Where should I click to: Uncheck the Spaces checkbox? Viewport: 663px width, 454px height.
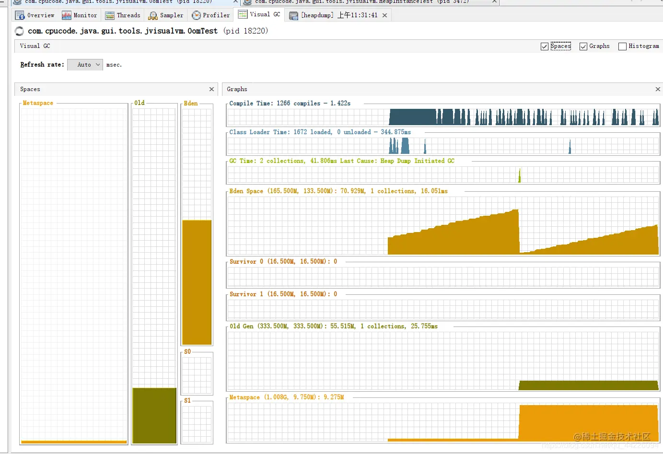click(x=544, y=47)
